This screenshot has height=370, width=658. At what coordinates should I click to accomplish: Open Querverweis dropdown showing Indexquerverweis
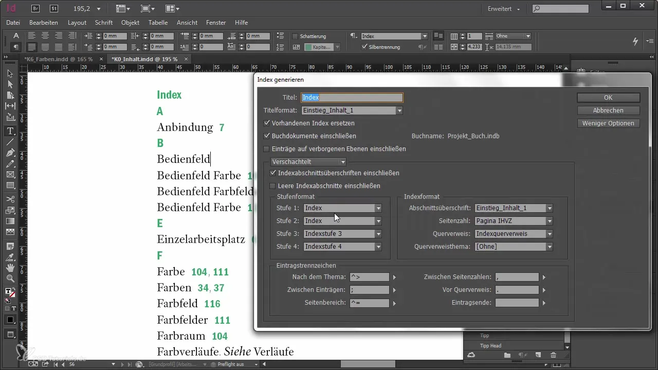pyautogui.click(x=514, y=234)
